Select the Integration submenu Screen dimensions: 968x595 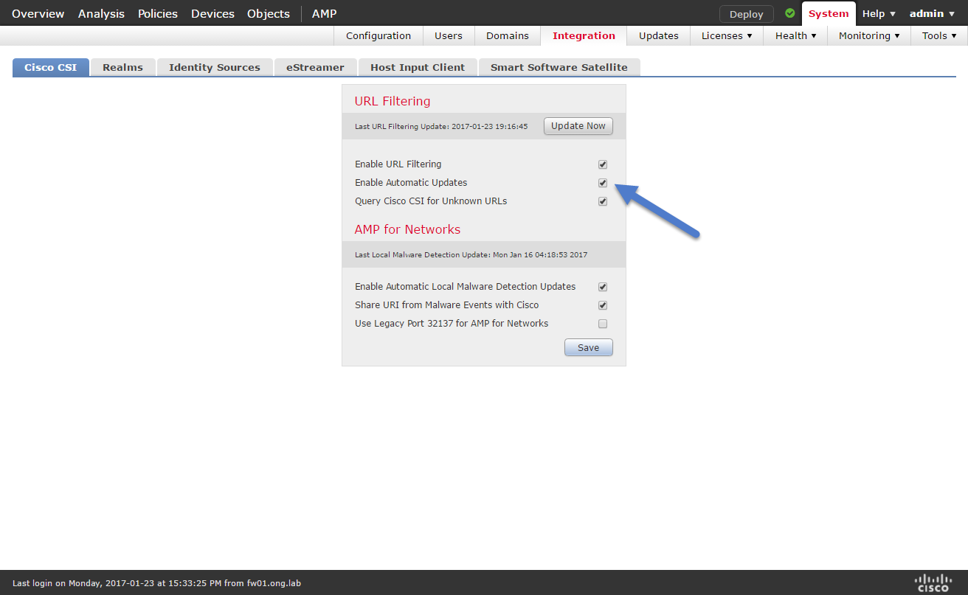click(x=584, y=35)
